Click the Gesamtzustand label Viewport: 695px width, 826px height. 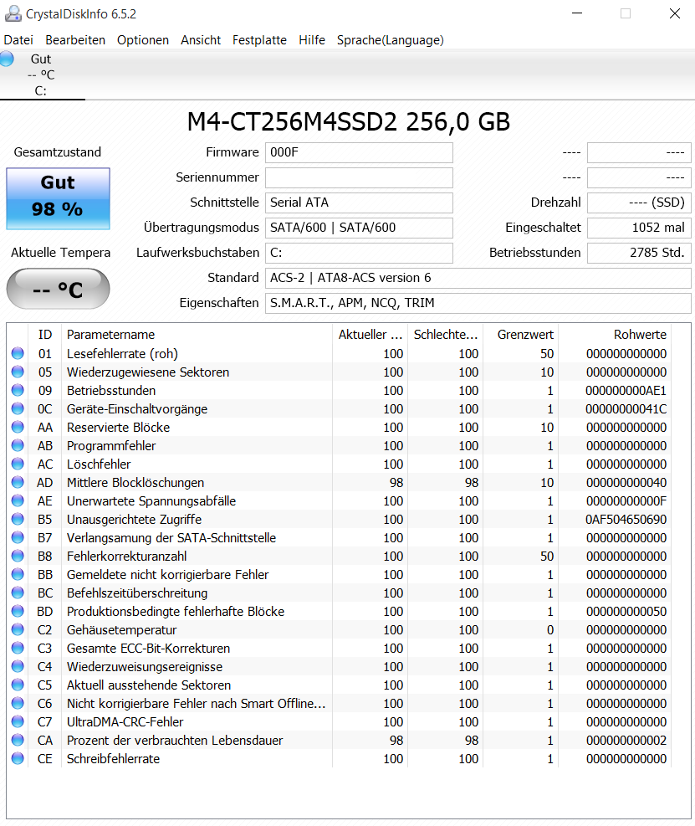point(58,152)
